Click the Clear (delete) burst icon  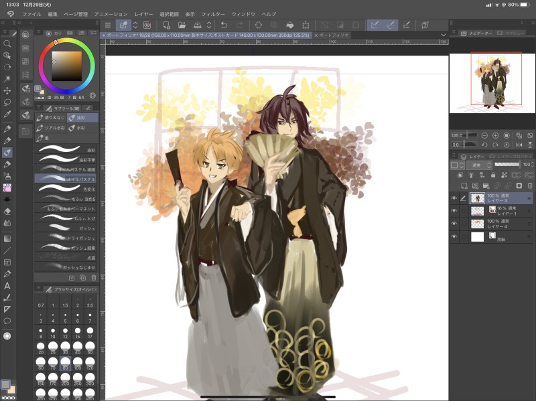tap(259, 25)
